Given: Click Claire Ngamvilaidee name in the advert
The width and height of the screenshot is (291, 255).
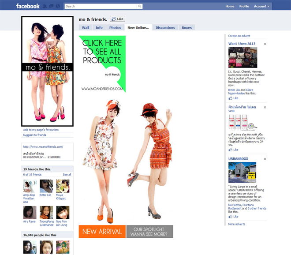Looking at the screenshot, I should [x=241, y=92].
